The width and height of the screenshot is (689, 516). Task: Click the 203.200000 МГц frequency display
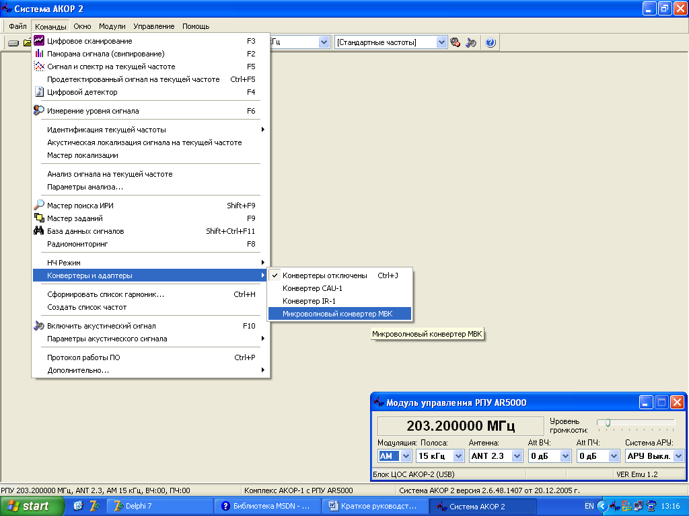coord(460,425)
